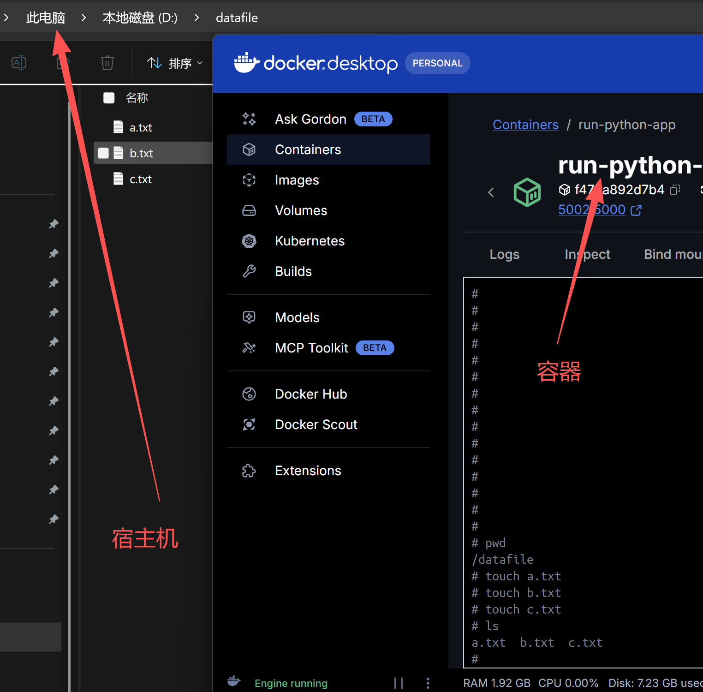Screen dimensions: 703x692
Task: Tick the select-all checkbox by 名称
Action: [x=109, y=98]
